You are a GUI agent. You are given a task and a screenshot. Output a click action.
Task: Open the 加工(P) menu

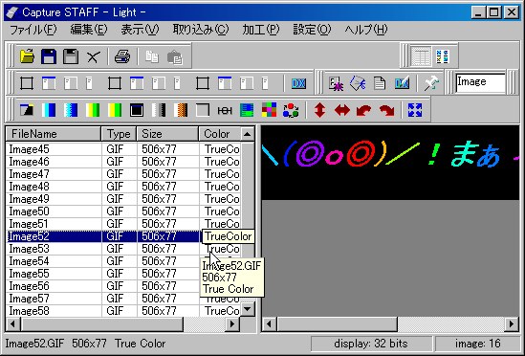260,30
